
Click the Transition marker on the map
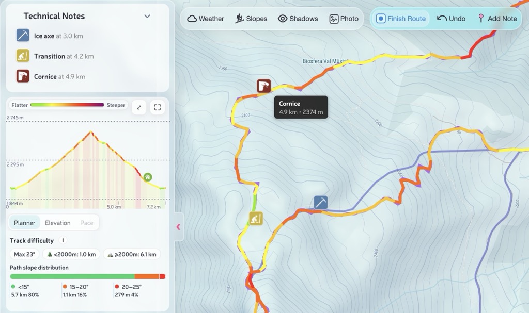pyautogui.click(x=255, y=219)
